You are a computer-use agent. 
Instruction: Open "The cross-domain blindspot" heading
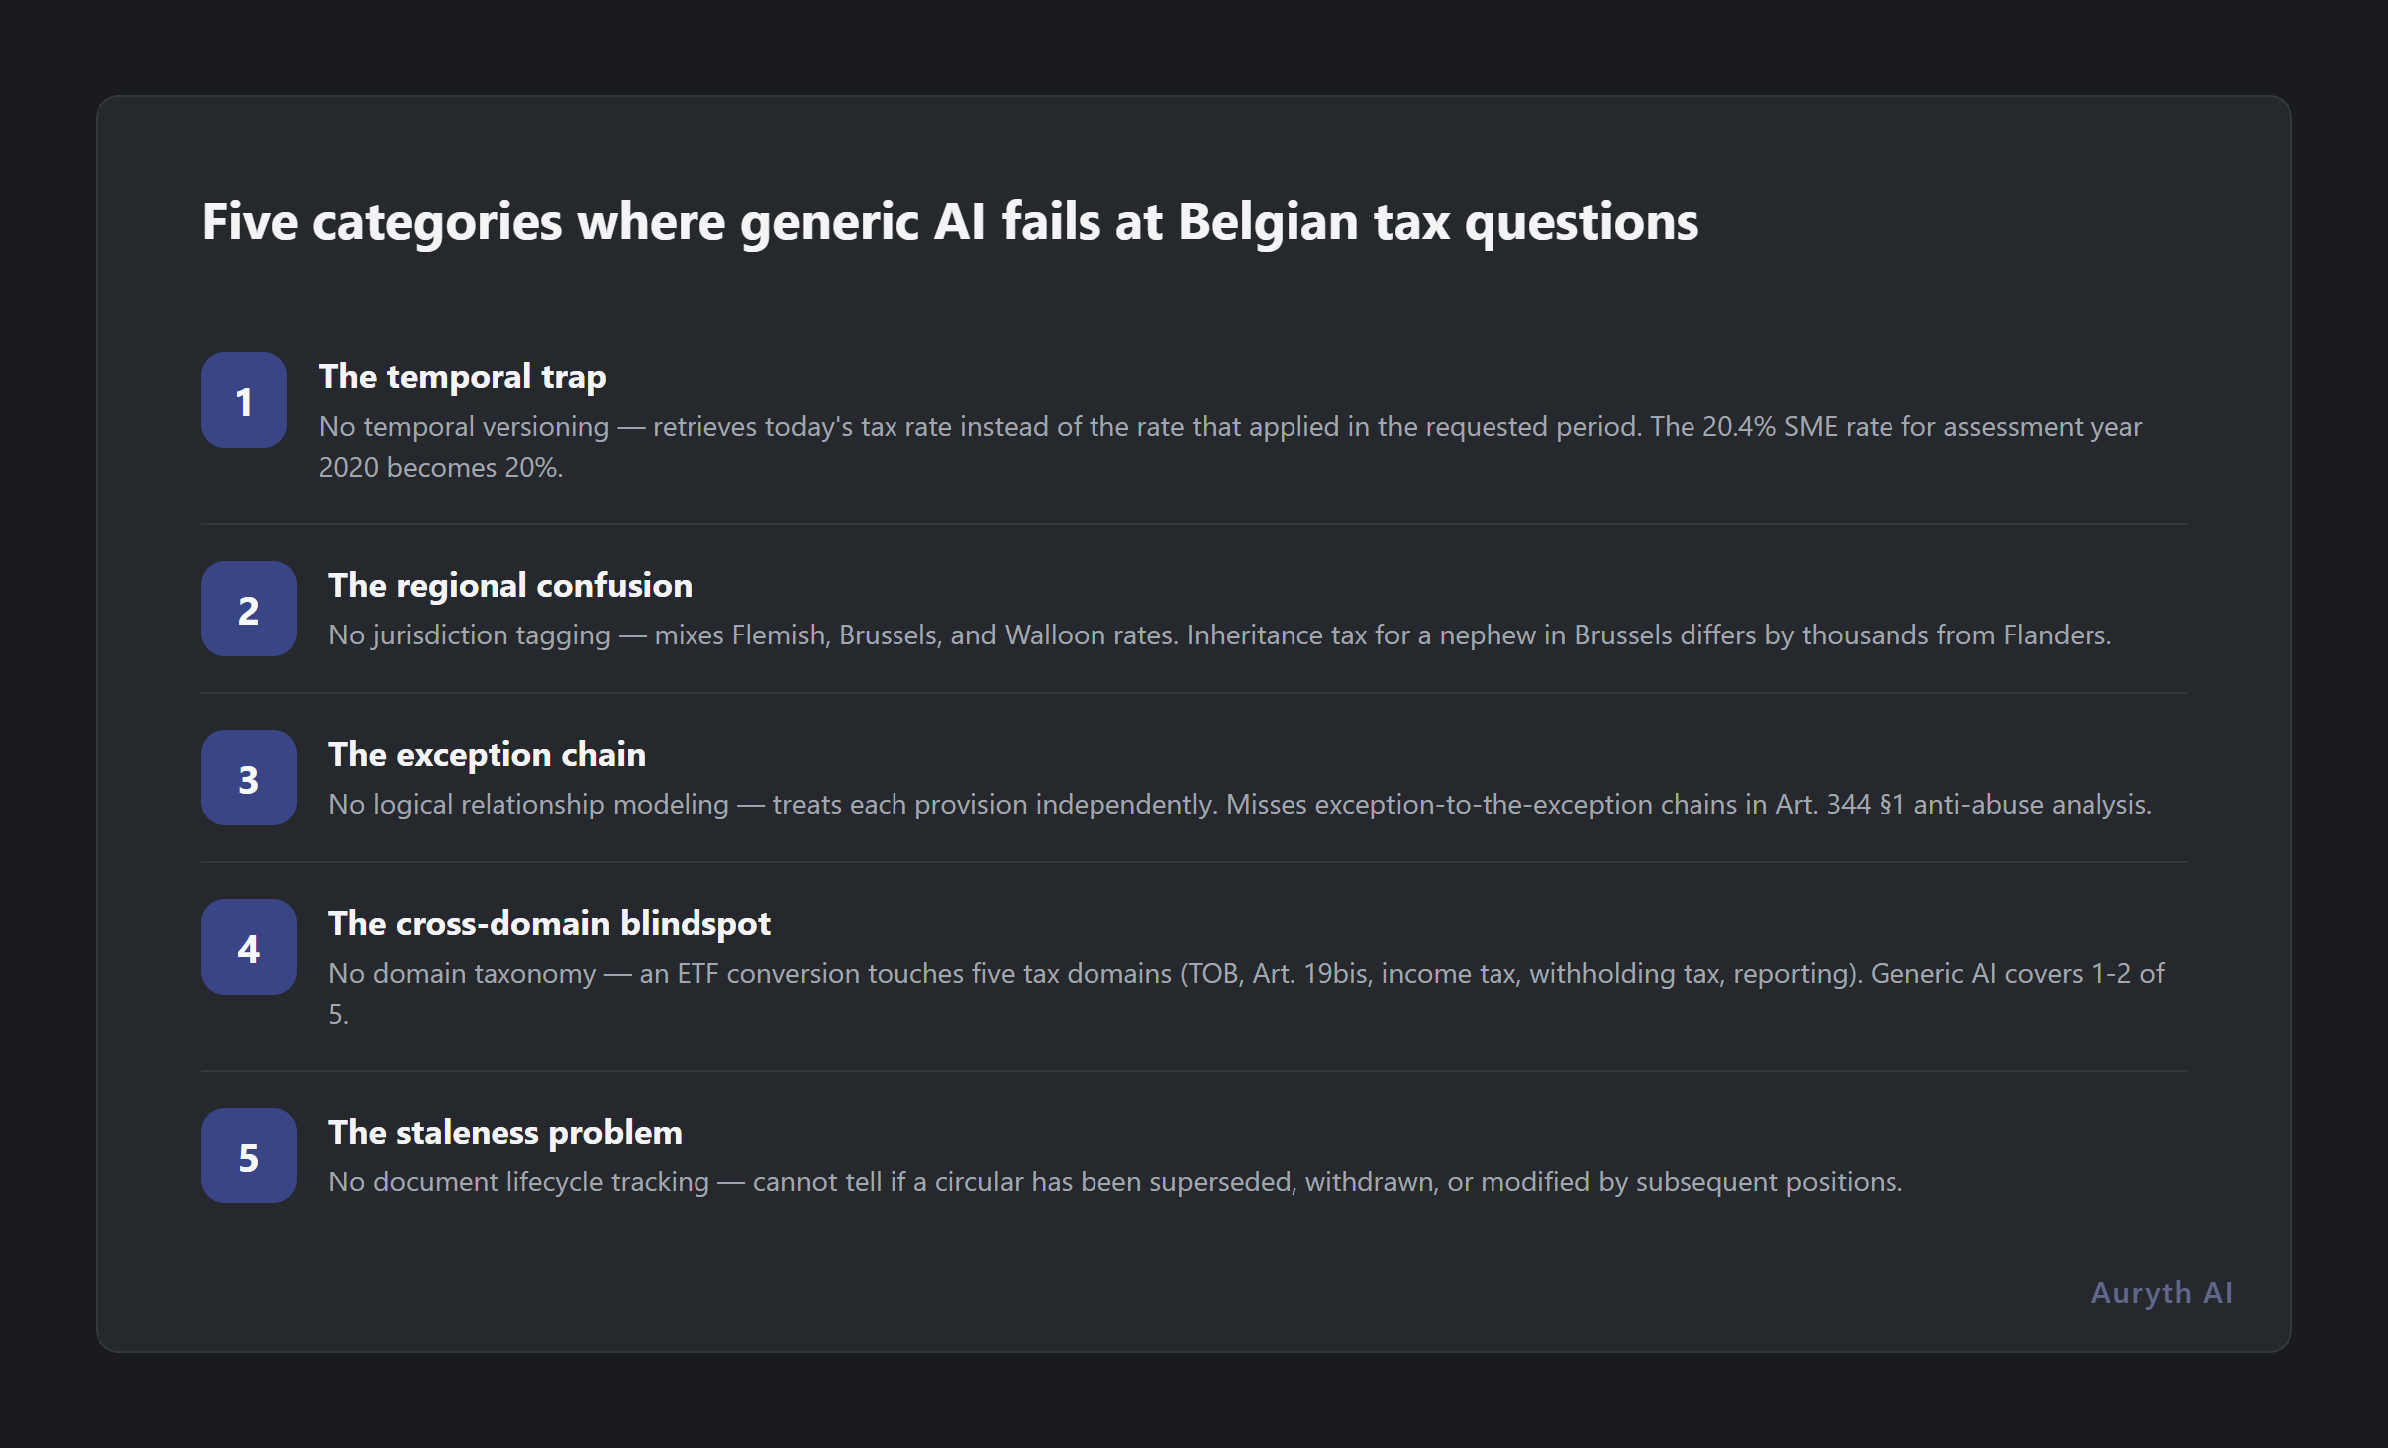pos(549,924)
